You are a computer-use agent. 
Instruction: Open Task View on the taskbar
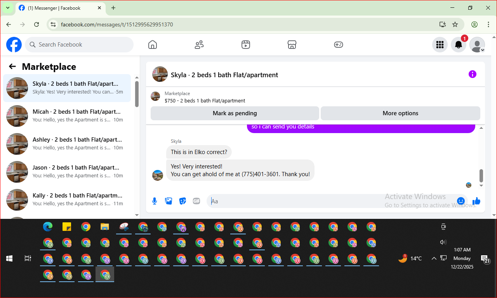click(x=28, y=258)
